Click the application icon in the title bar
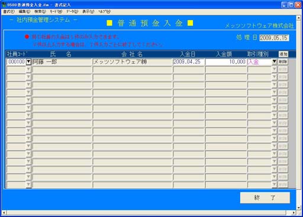The width and height of the screenshot is (303, 217). 4,5
